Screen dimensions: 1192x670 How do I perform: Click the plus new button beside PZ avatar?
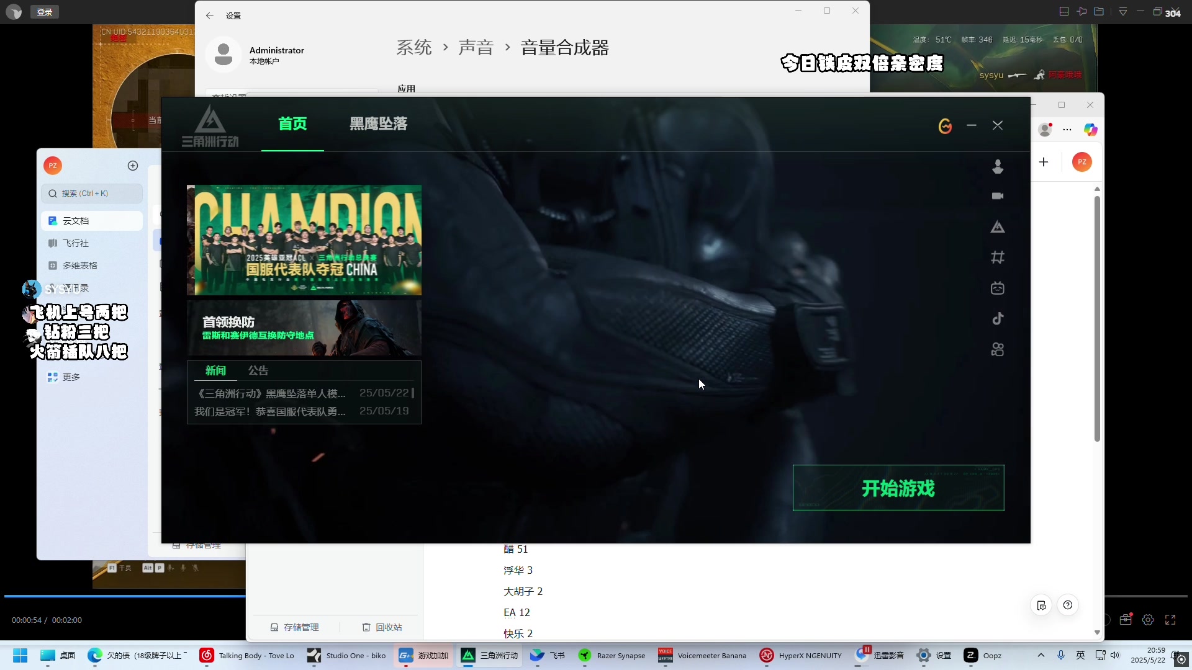tap(1044, 162)
